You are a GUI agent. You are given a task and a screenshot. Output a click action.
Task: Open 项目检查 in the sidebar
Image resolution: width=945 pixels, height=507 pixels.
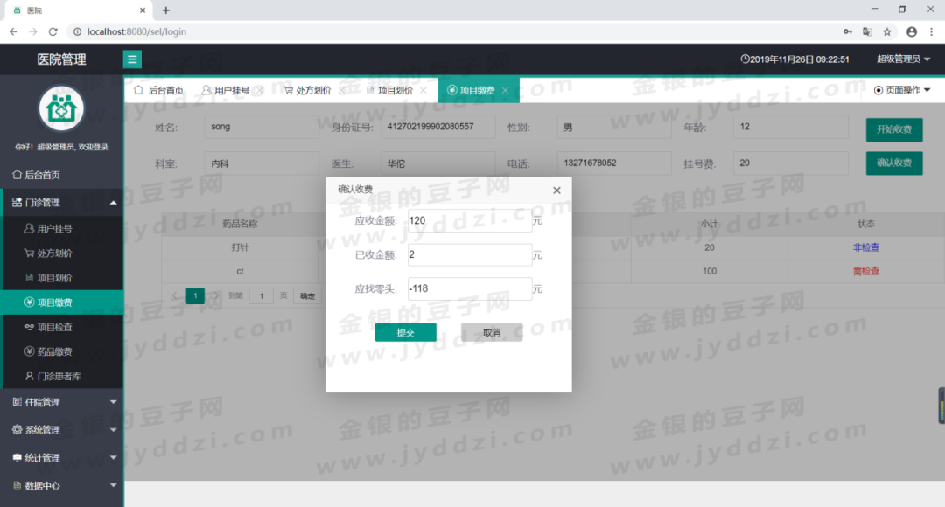[63, 327]
